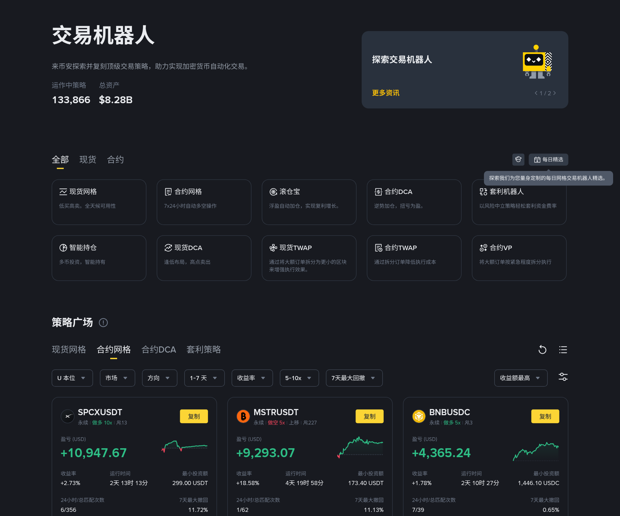This screenshot has width=620, height=516.
Task: Open the 市场 filter dropdown
Action: click(x=117, y=378)
